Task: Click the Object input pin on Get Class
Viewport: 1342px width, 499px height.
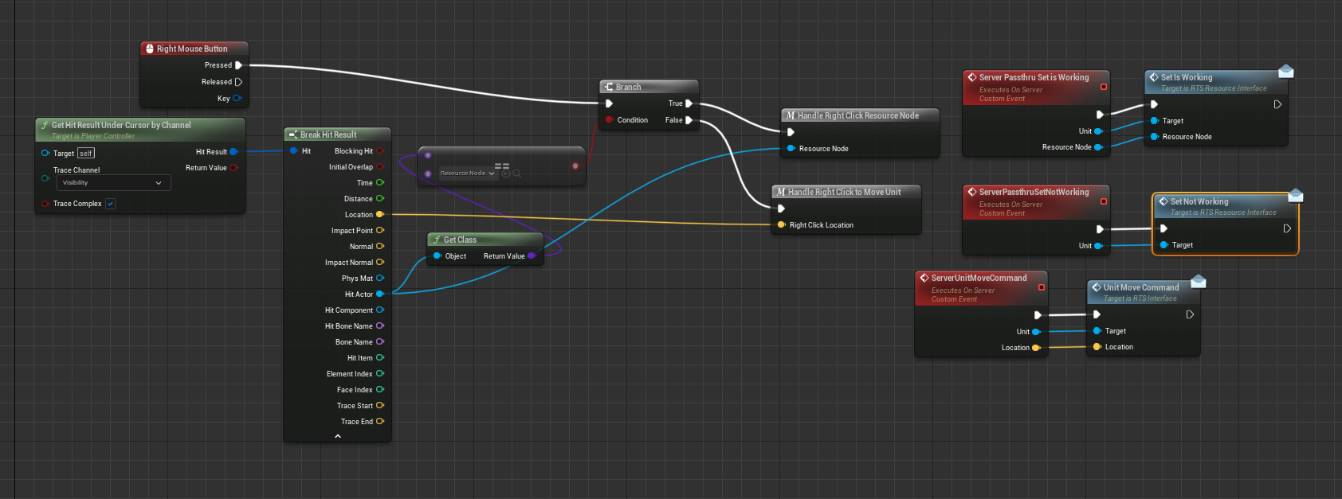Action: (438, 256)
